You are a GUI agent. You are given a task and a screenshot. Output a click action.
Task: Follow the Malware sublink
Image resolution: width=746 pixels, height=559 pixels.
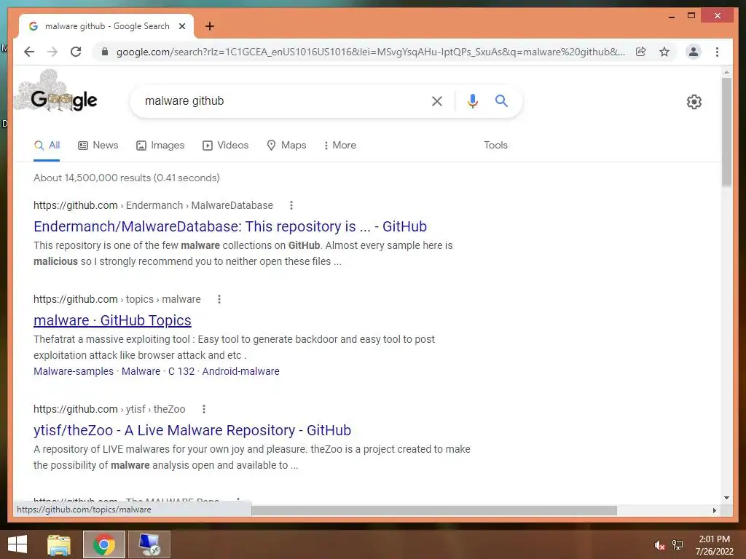pos(141,371)
